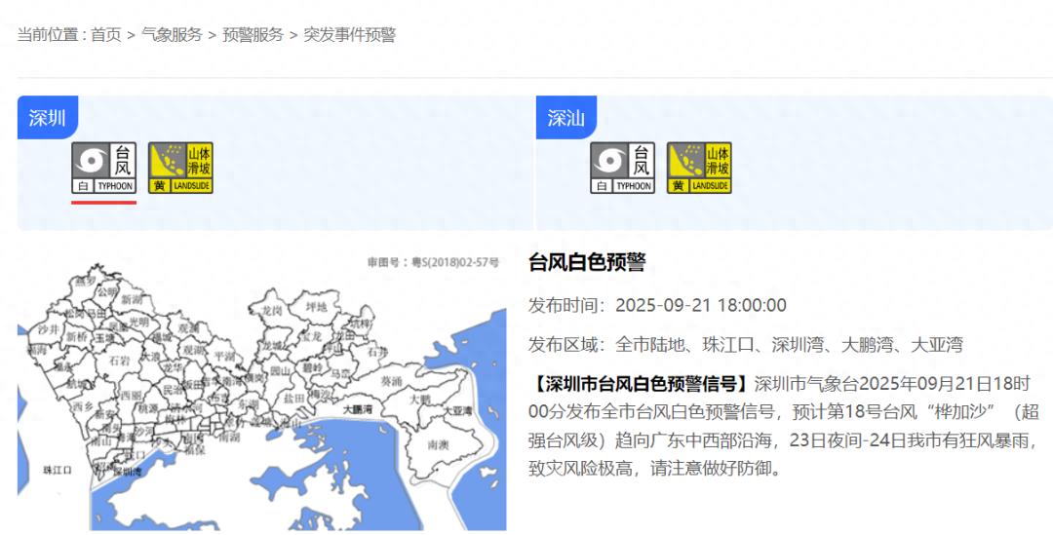Pick the 龙华 district on the map
The height and width of the screenshot is (535, 1053).
click(173, 367)
